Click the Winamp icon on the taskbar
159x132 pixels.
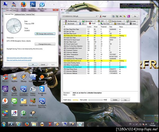pyautogui.click(x=57, y=124)
